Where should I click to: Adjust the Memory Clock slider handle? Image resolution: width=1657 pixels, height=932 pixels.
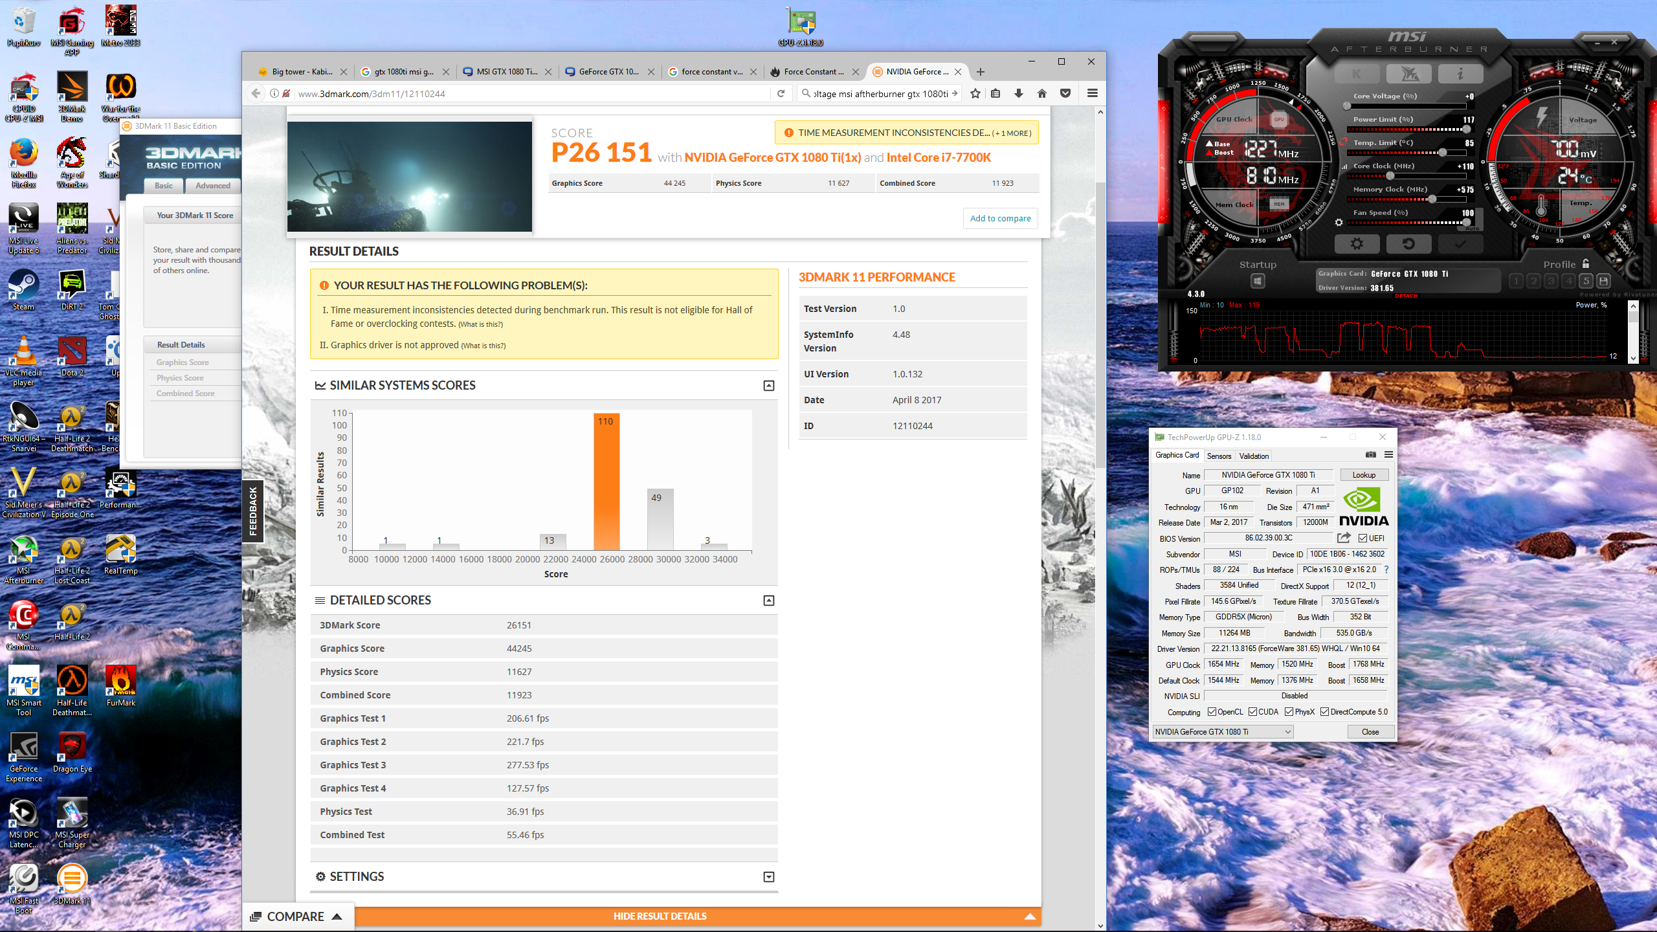coord(1432,199)
